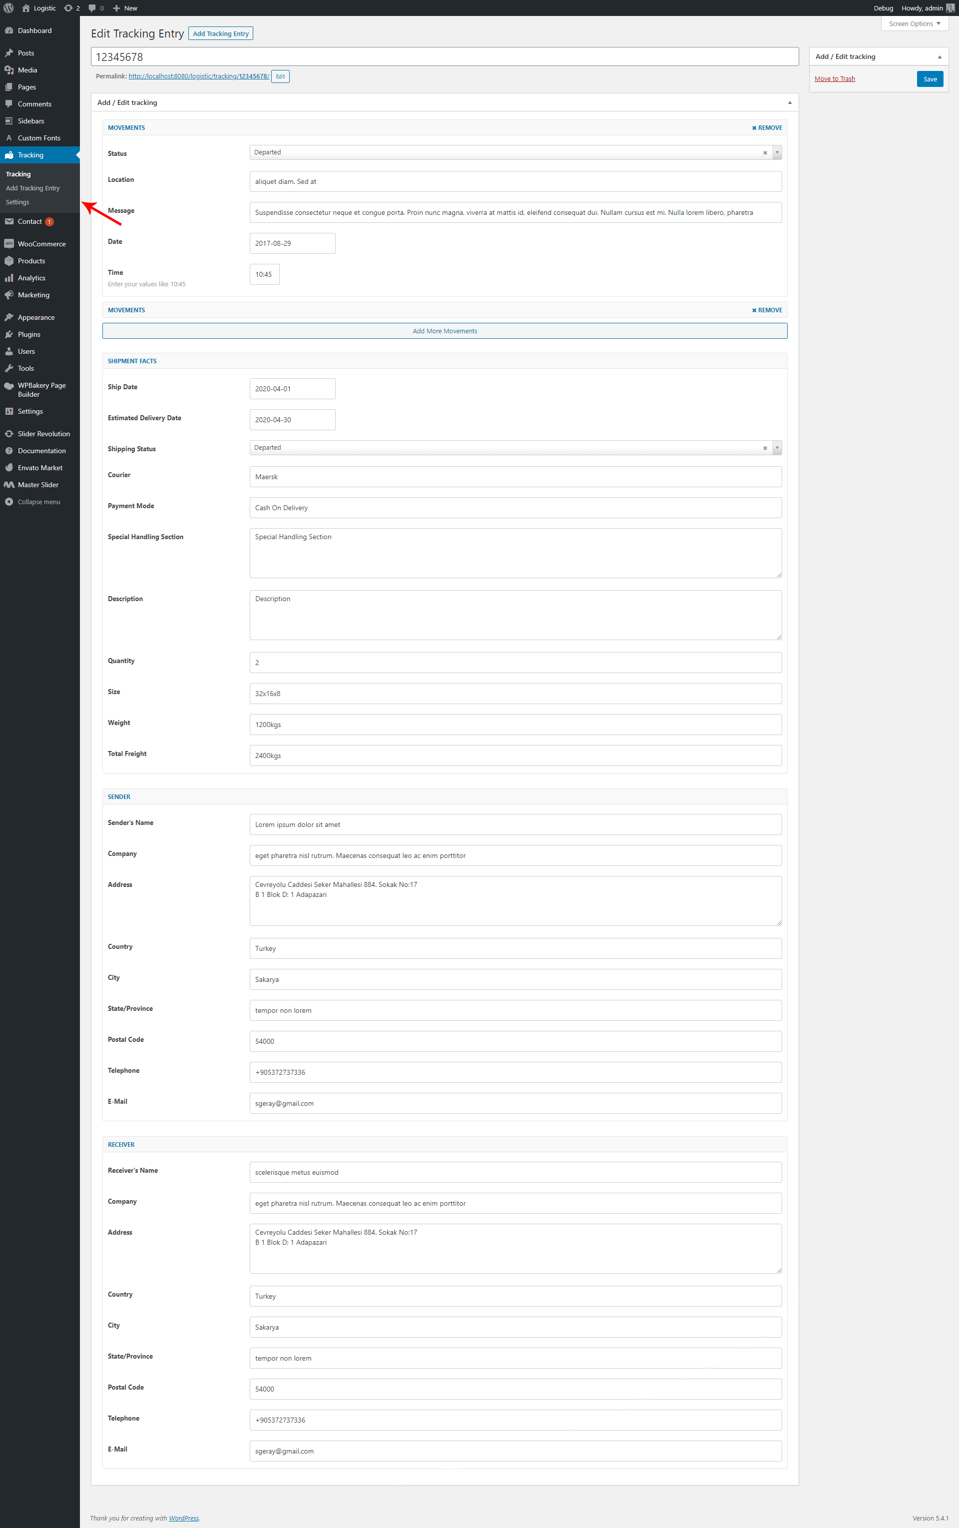Screen dimensions: 959x1528
Task: Open WooCommerce from sidebar icon
Action: click(x=9, y=244)
